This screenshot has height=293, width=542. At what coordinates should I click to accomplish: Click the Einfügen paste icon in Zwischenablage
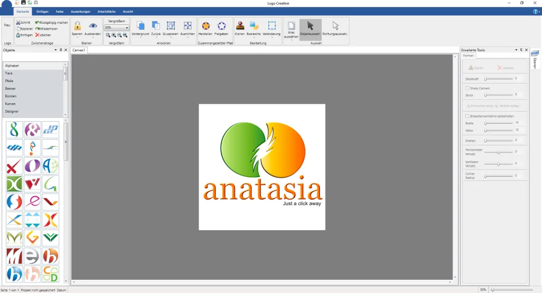[19, 35]
